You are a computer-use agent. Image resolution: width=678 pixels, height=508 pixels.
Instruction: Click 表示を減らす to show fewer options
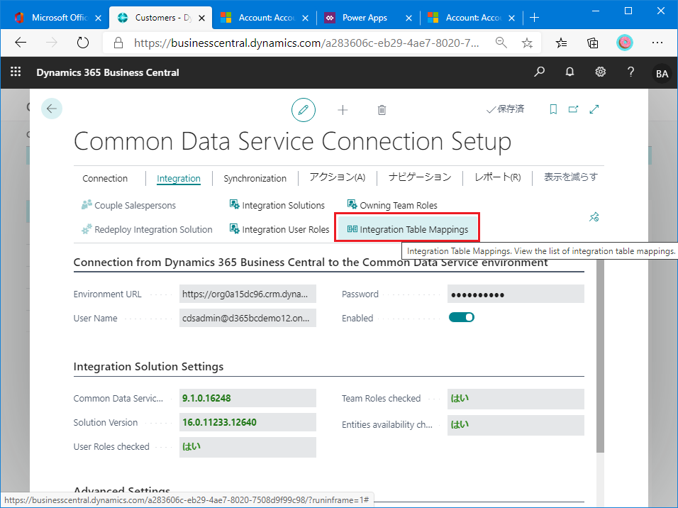click(x=570, y=177)
